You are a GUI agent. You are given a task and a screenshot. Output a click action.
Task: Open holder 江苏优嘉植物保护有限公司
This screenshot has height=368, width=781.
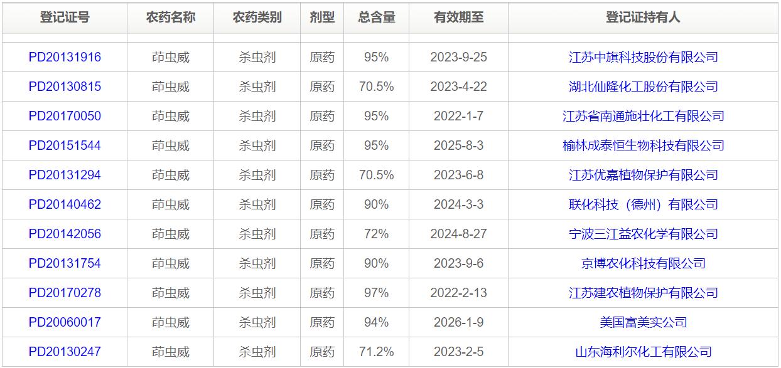point(644,175)
